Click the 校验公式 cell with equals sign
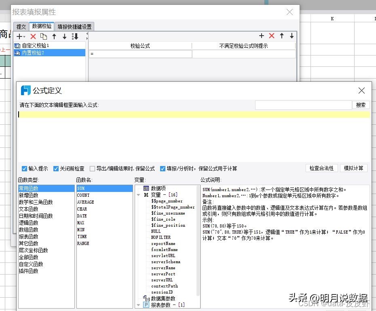The image size is (376, 311). (140, 54)
